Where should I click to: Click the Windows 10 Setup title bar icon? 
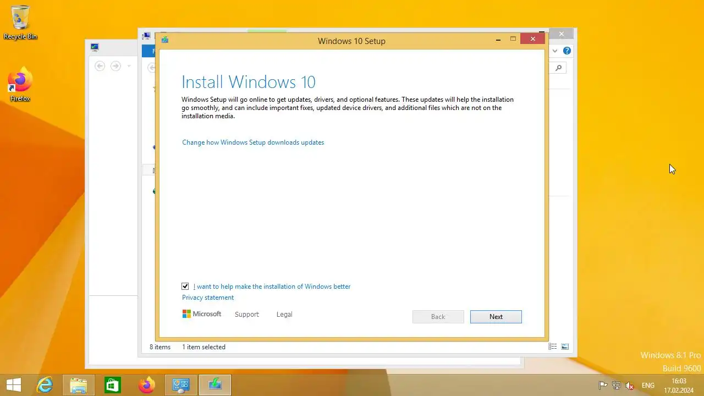click(x=165, y=40)
